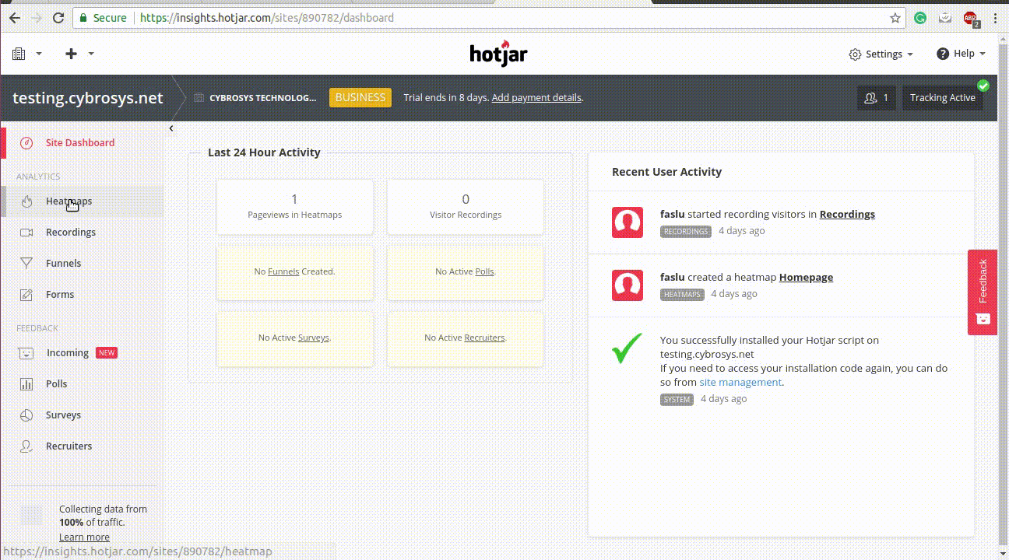Click the Incoming feedback icon in sidebar

tap(26, 353)
